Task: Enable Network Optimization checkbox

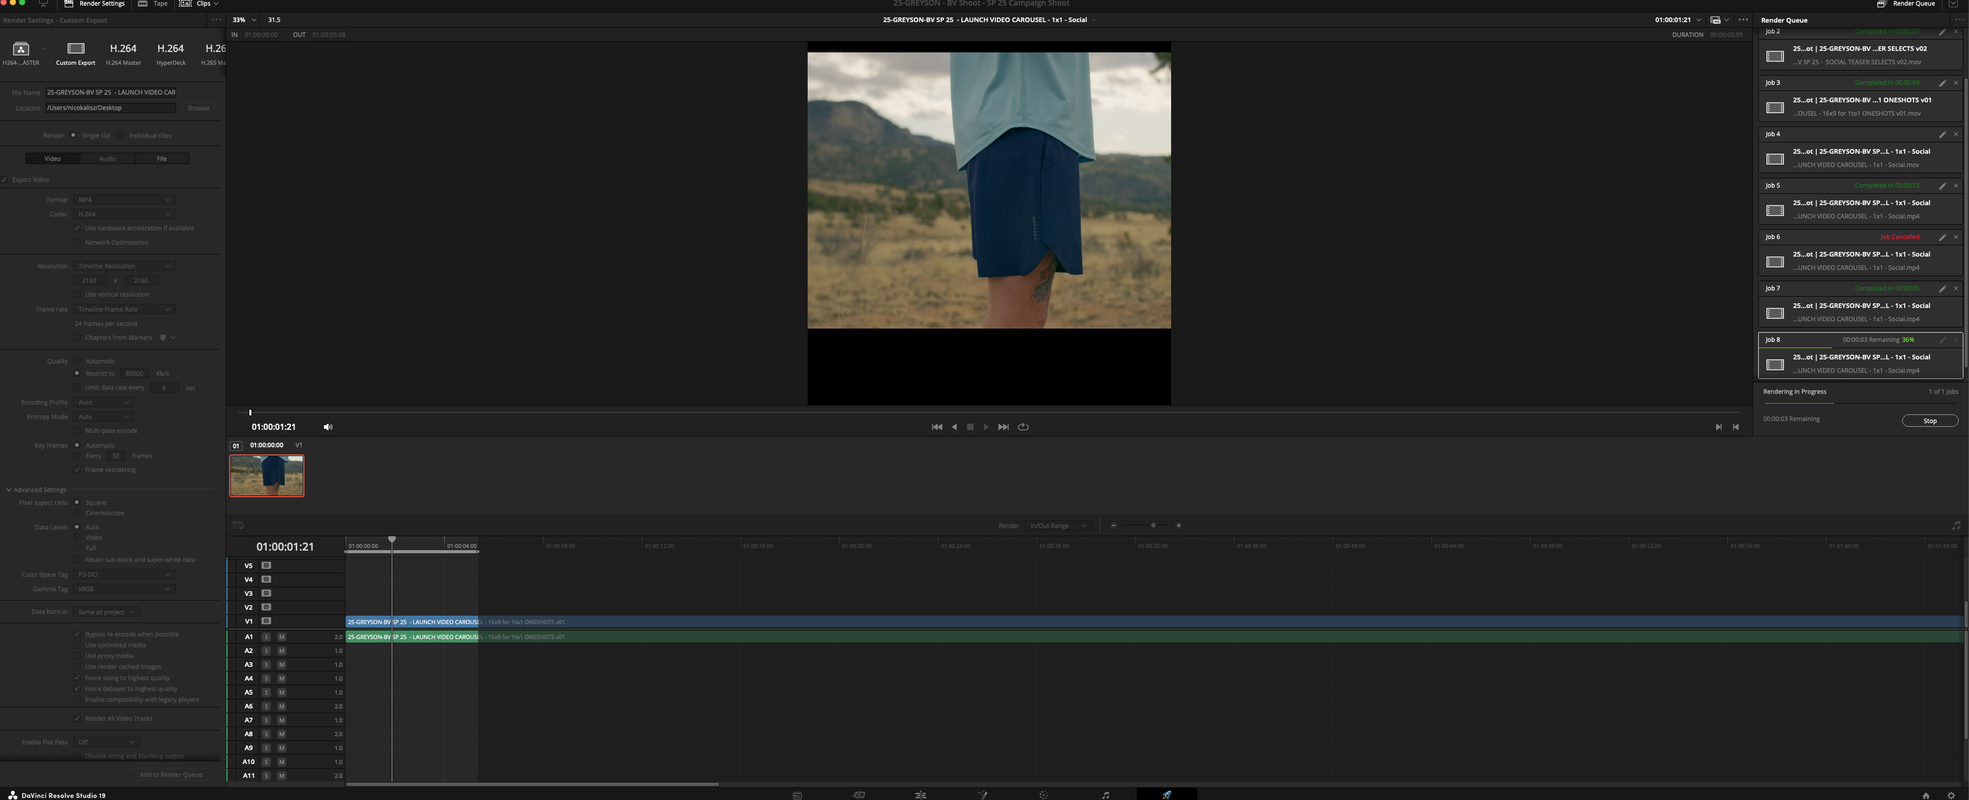Action: [77, 243]
